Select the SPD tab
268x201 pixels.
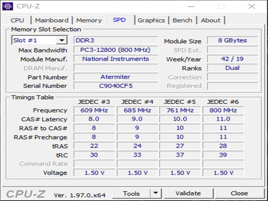pos(119,20)
